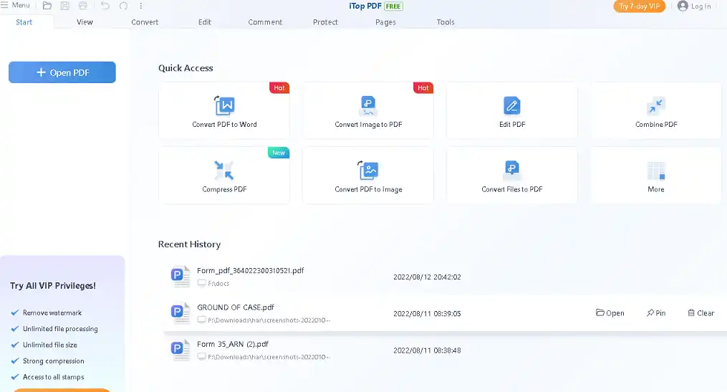Click the Try 7-day VIP button
The image size is (727, 392).
click(x=639, y=6)
